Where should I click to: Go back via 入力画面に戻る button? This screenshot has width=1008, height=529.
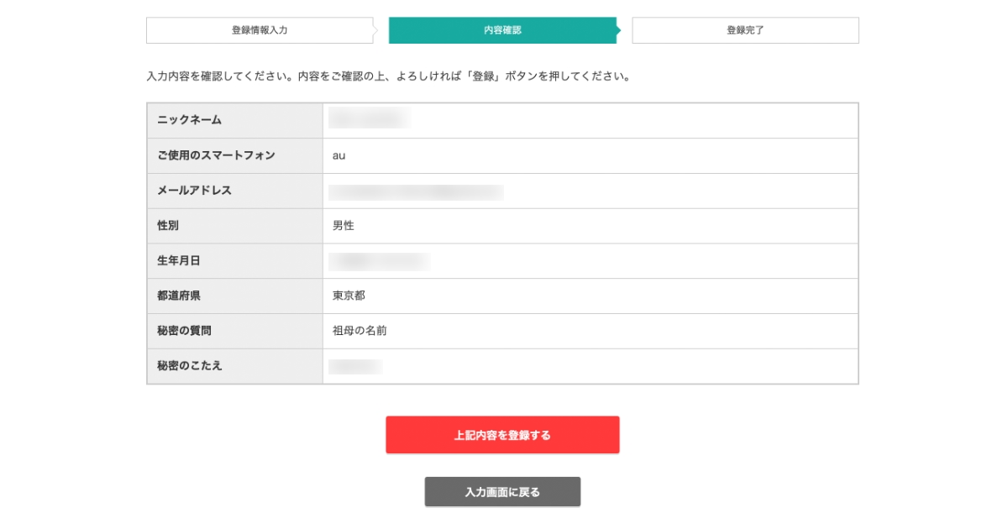pos(502,492)
